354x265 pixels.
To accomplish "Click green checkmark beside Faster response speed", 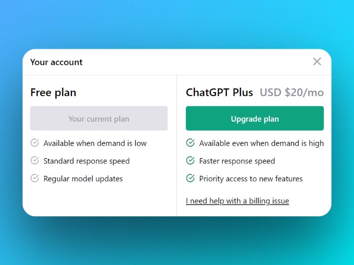I will point(190,161).
